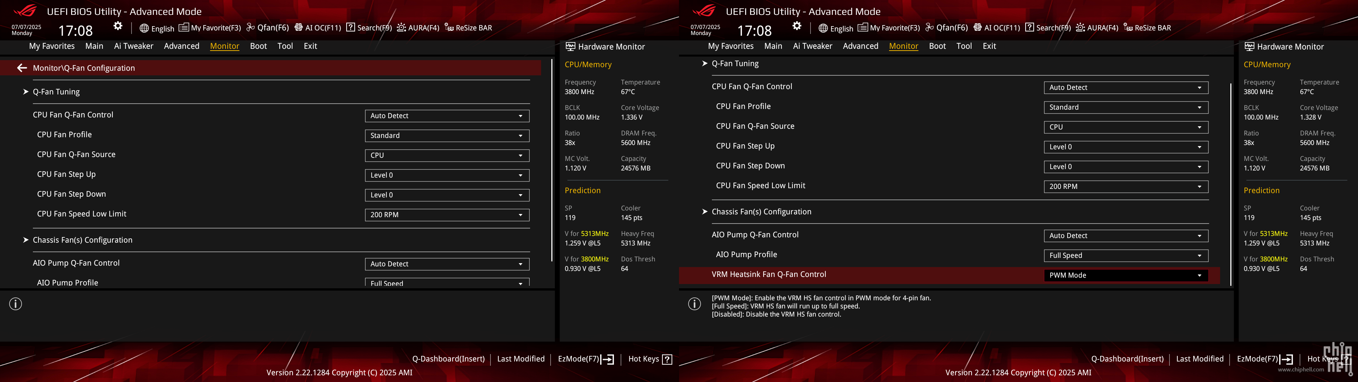Open AIO Pump Q-Fan Control dropdown, right screen
The image size is (1358, 382).
pyautogui.click(x=1126, y=236)
